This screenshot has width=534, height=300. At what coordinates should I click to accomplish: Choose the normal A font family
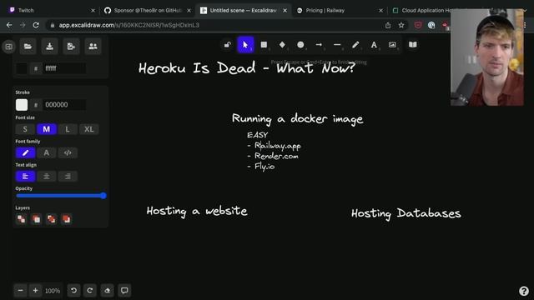(x=47, y=152)
